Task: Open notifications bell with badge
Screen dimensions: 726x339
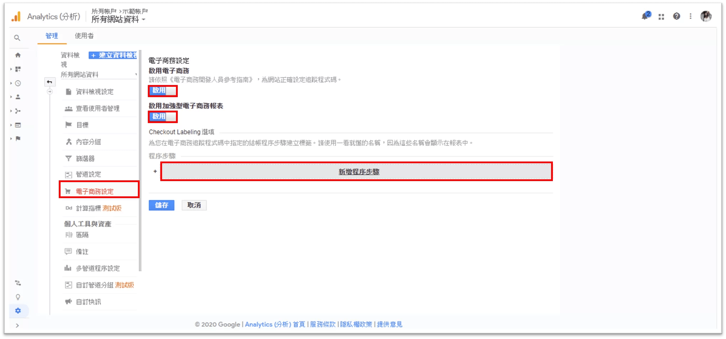Action: 645,16
